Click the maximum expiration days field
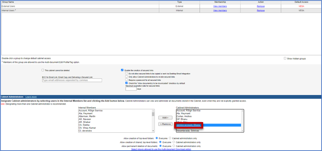The height and width of the screenshot is (151, 322). [x=131, y=89]
